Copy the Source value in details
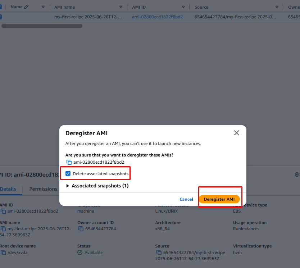The height and width of the screenshot is (268, 300). tap(158, 253)
